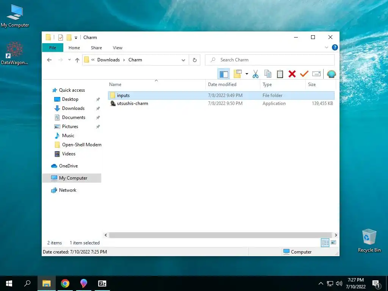The width and height of the screenshot is (388, 291).
Task: Switch to Large icons view layout
Action: [x=333, y=242]
